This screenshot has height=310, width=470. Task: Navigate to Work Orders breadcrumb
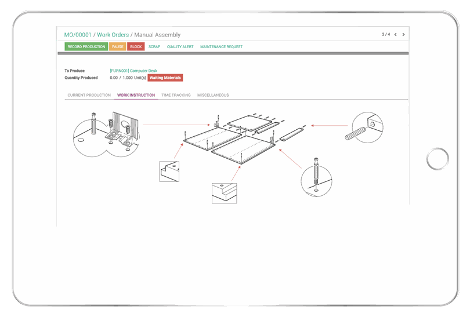tap(113, 35)
